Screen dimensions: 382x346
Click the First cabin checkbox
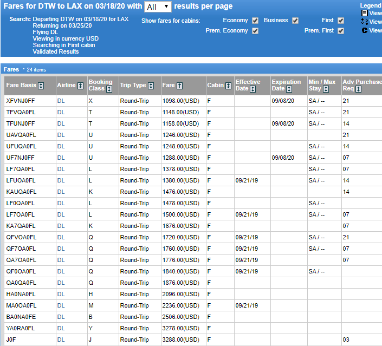point(341,21)
